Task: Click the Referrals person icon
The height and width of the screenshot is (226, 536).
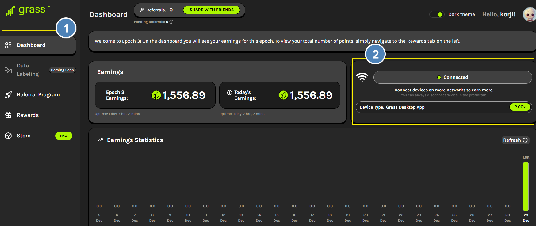Action: coord(143,10)
